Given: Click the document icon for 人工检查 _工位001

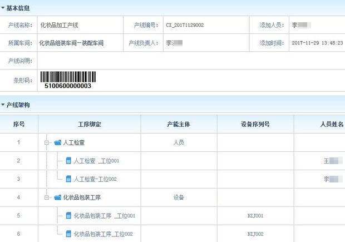Looking at the screenshot, I should 68,161.
